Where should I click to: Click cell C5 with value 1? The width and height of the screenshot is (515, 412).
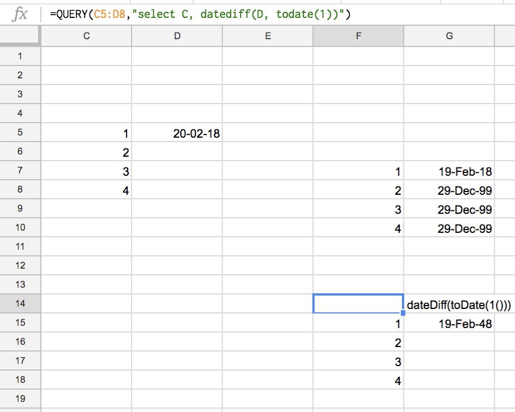click(x=86, y=133)
